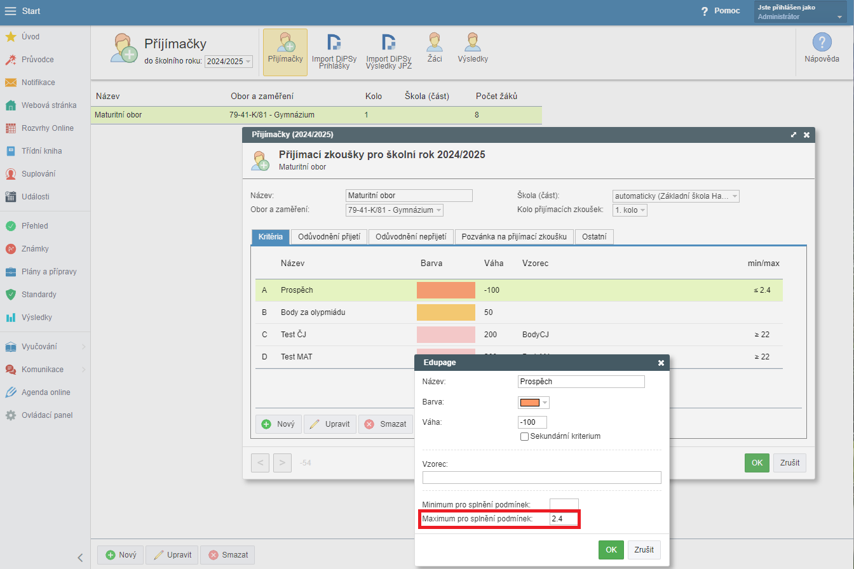
Task: Click yellow Body za olympiádu color swatch
Action: click(x=446, y=312)
